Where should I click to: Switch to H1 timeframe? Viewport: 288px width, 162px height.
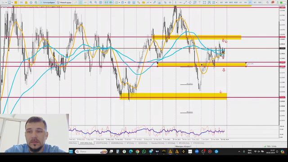(241, 3)
